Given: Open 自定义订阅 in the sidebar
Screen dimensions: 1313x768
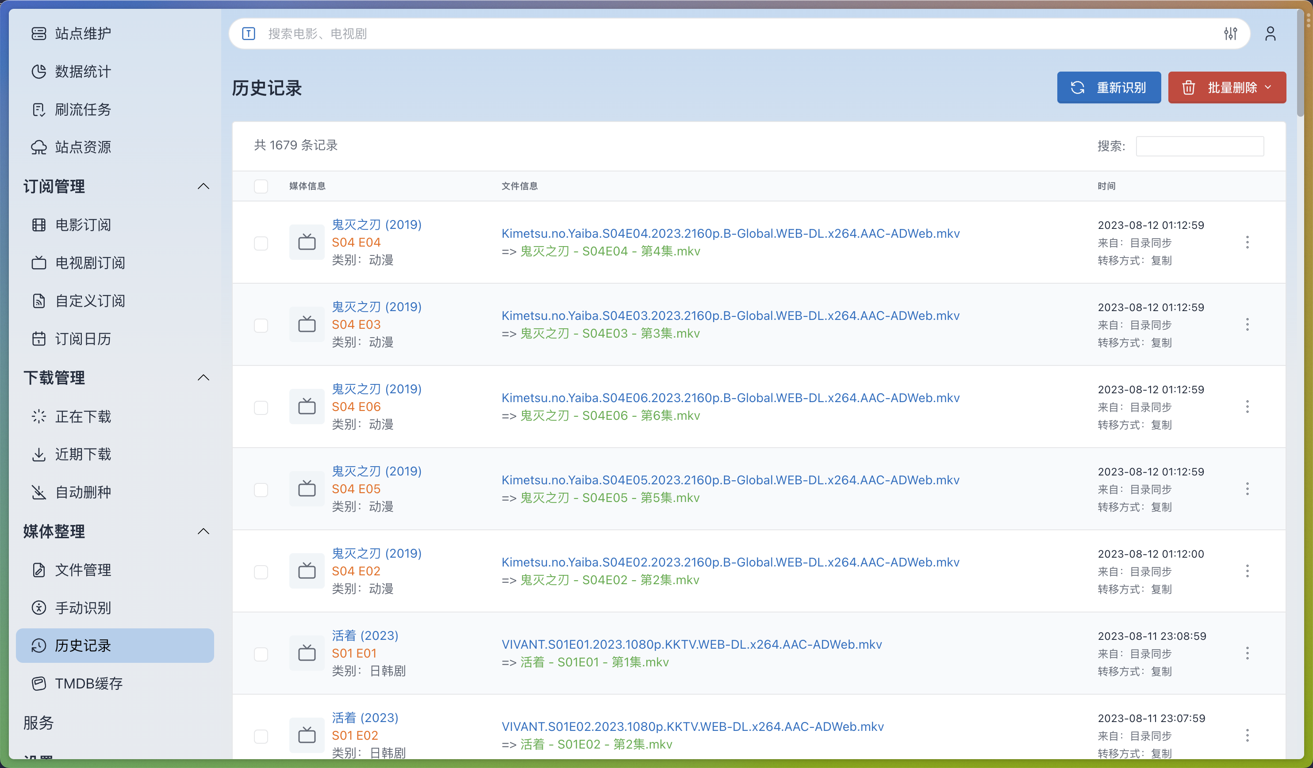Looking at the screenshot, I should pos(115,301).
